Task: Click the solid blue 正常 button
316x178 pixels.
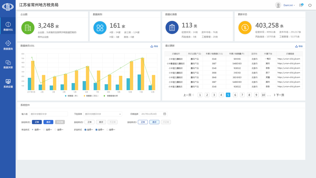Action: coord(37,122)
